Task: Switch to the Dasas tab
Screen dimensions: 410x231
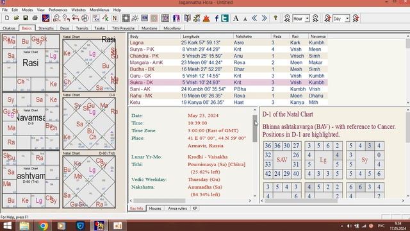Action: [x=65, y=28]
